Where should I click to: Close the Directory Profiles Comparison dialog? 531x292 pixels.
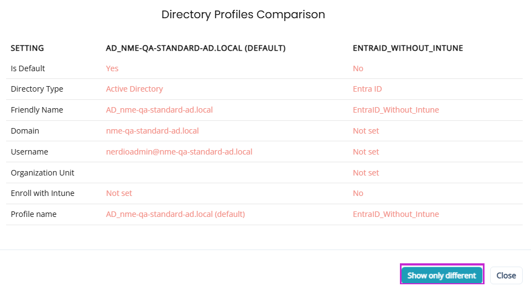click(506, 275)
